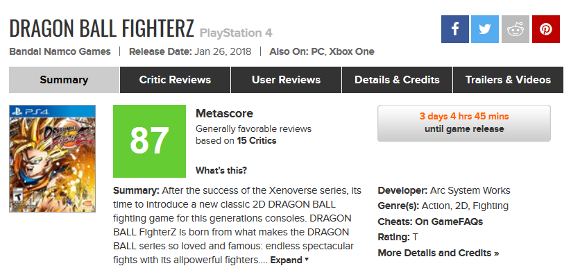Screen dimensions: 571x275
Task: Click the green 87 Metascore box
Action: [x=149, y=141]
